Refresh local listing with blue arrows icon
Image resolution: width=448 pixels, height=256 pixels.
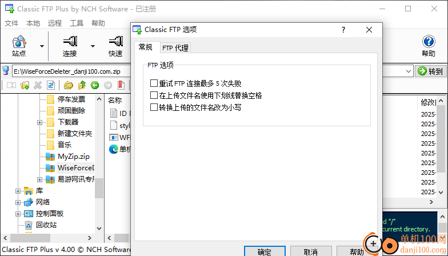[51, 85]
